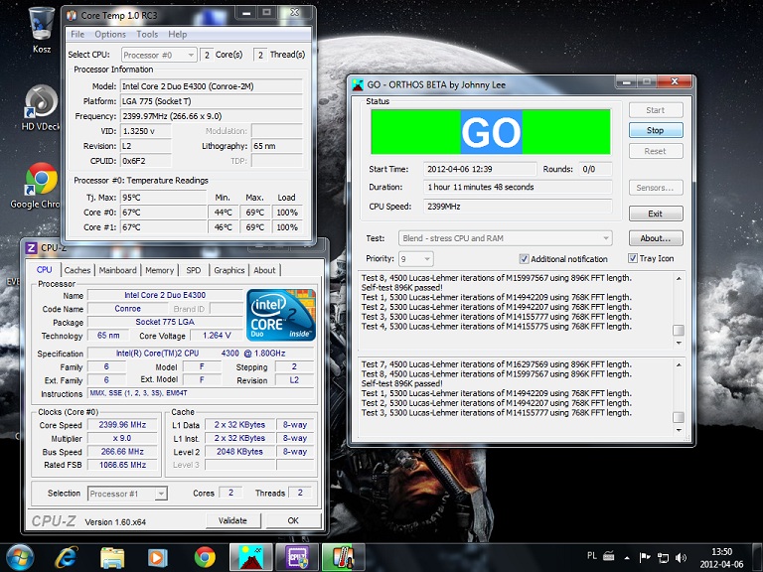The height and width of the screenshot is (572, 763).
Task: Toggle the Tray Icon checkbox in ORTHOS
Action: (x=633, y=258)
